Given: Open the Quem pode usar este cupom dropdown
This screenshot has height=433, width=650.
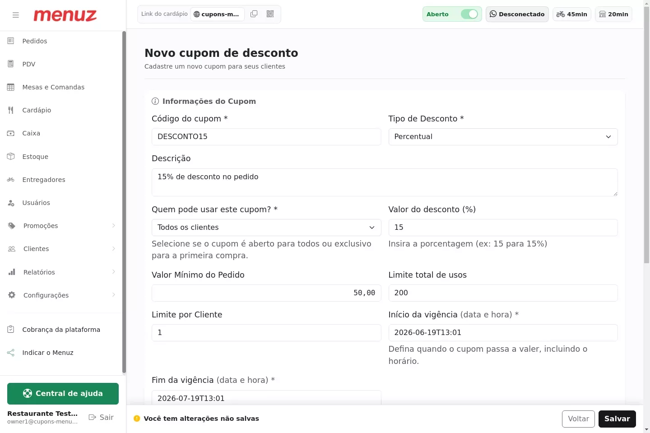Looking at the screenshot, I should (x=266, y=228).
